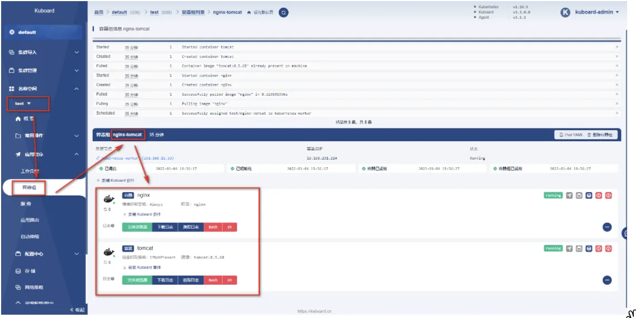Select the 容器组 sidebar item
636x318 pixels.
click(x=28, y=187)
